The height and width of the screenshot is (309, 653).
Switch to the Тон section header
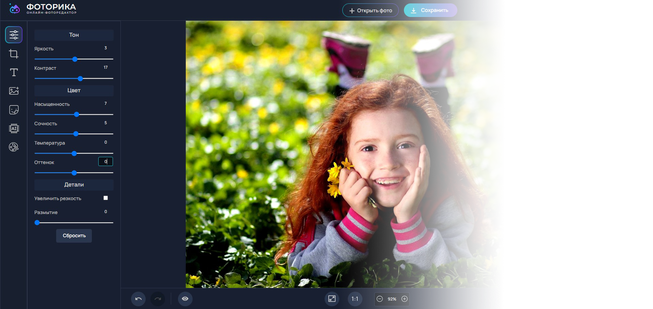click(x=74, y=35)
